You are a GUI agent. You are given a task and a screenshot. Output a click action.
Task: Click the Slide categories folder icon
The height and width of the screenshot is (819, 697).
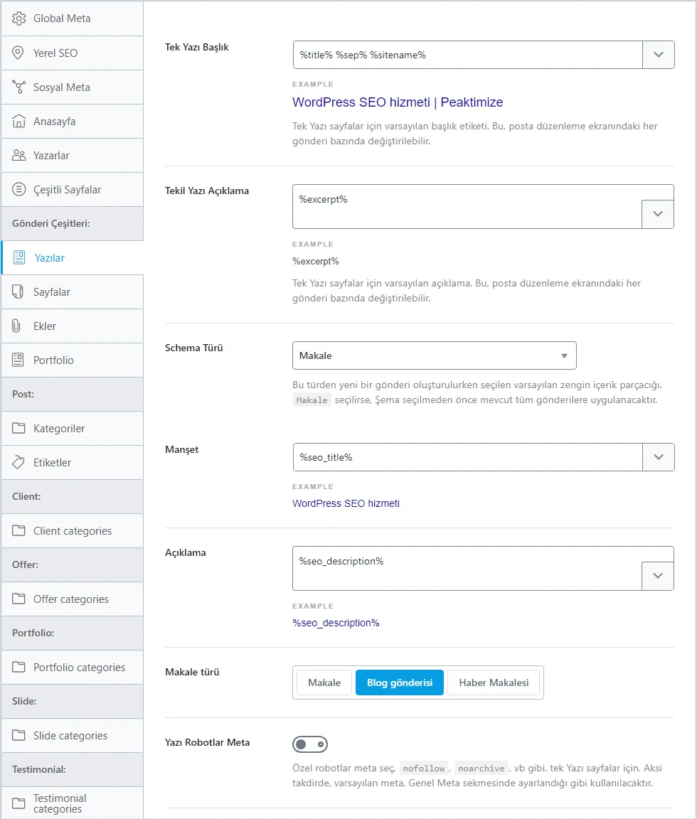pos(18,735)
